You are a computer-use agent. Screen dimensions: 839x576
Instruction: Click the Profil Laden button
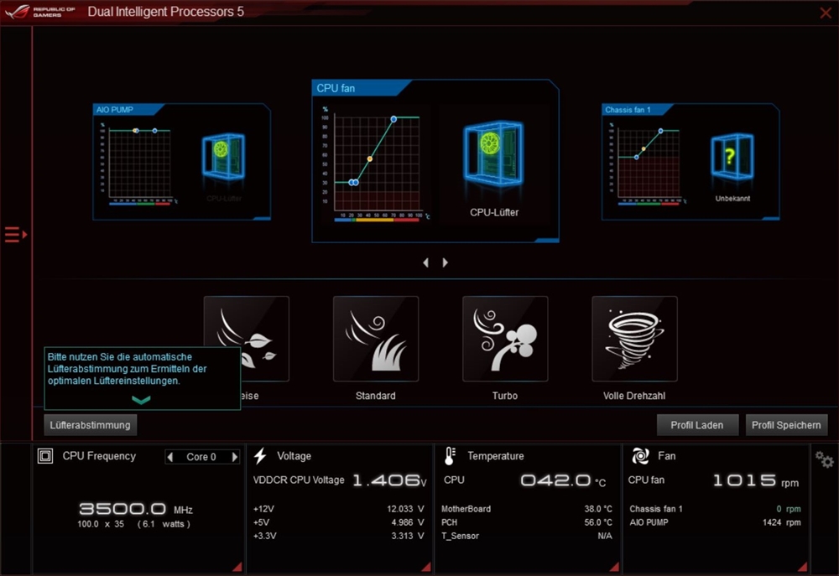point(697,425)
